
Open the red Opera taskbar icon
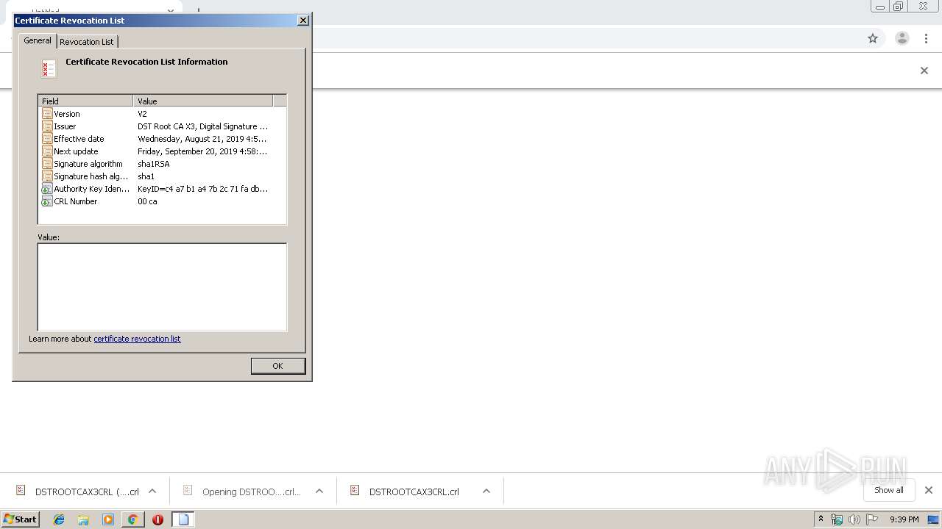pyautogui.click(x=157, y=519)
